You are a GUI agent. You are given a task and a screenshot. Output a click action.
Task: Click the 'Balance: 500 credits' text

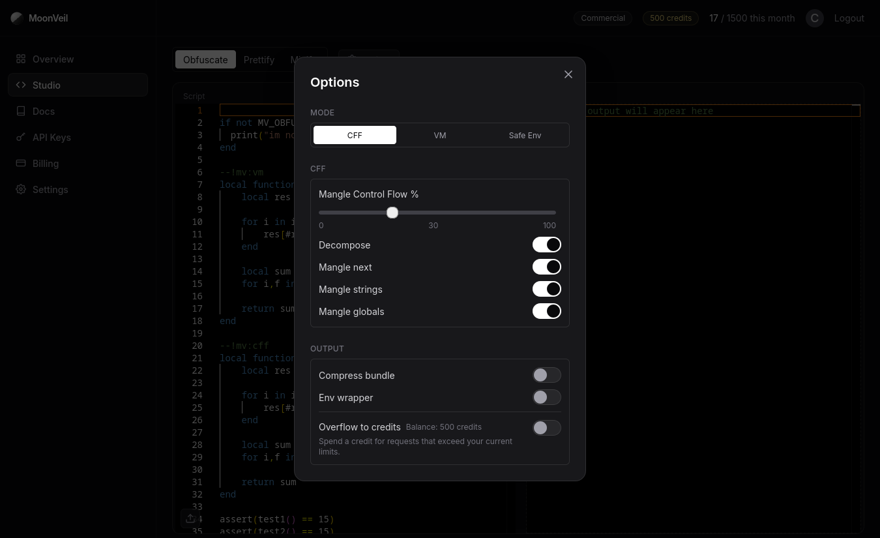(x=444, y=427)
